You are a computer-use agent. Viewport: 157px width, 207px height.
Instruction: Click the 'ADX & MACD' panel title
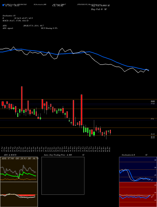click(10, 155)
